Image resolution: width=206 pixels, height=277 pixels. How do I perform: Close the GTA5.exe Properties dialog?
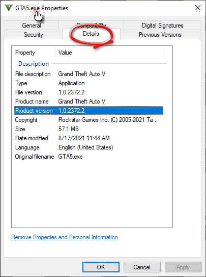click(198, 8)
